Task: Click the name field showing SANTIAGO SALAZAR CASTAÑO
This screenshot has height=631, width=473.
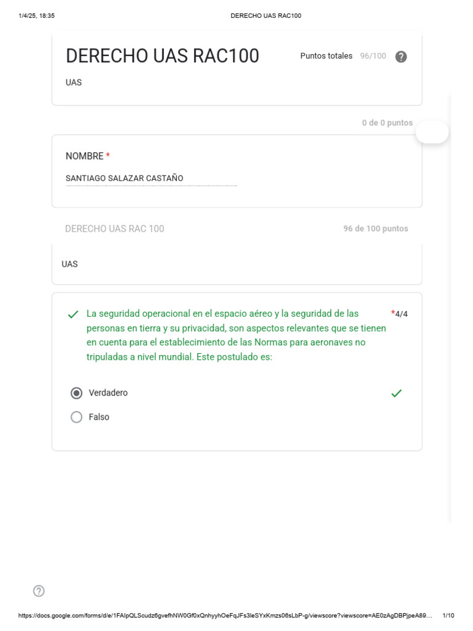Action: pyautogui.click(x=151, y=179)
